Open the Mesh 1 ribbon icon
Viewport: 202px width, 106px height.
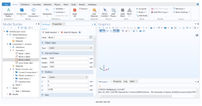(x=129, y=13)
